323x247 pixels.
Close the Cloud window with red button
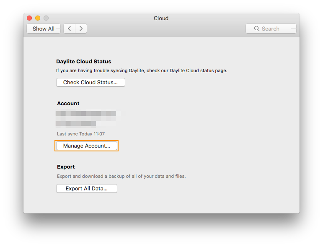pyautogui.click(x=29, y=18)
